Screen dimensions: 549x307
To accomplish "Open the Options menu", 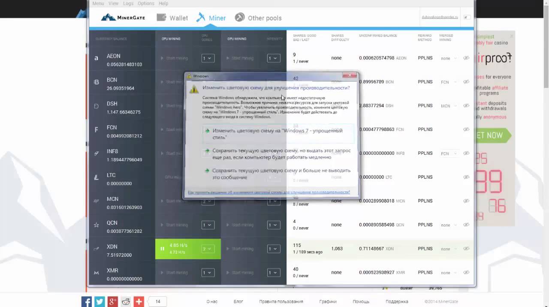I will coord(146,3).
